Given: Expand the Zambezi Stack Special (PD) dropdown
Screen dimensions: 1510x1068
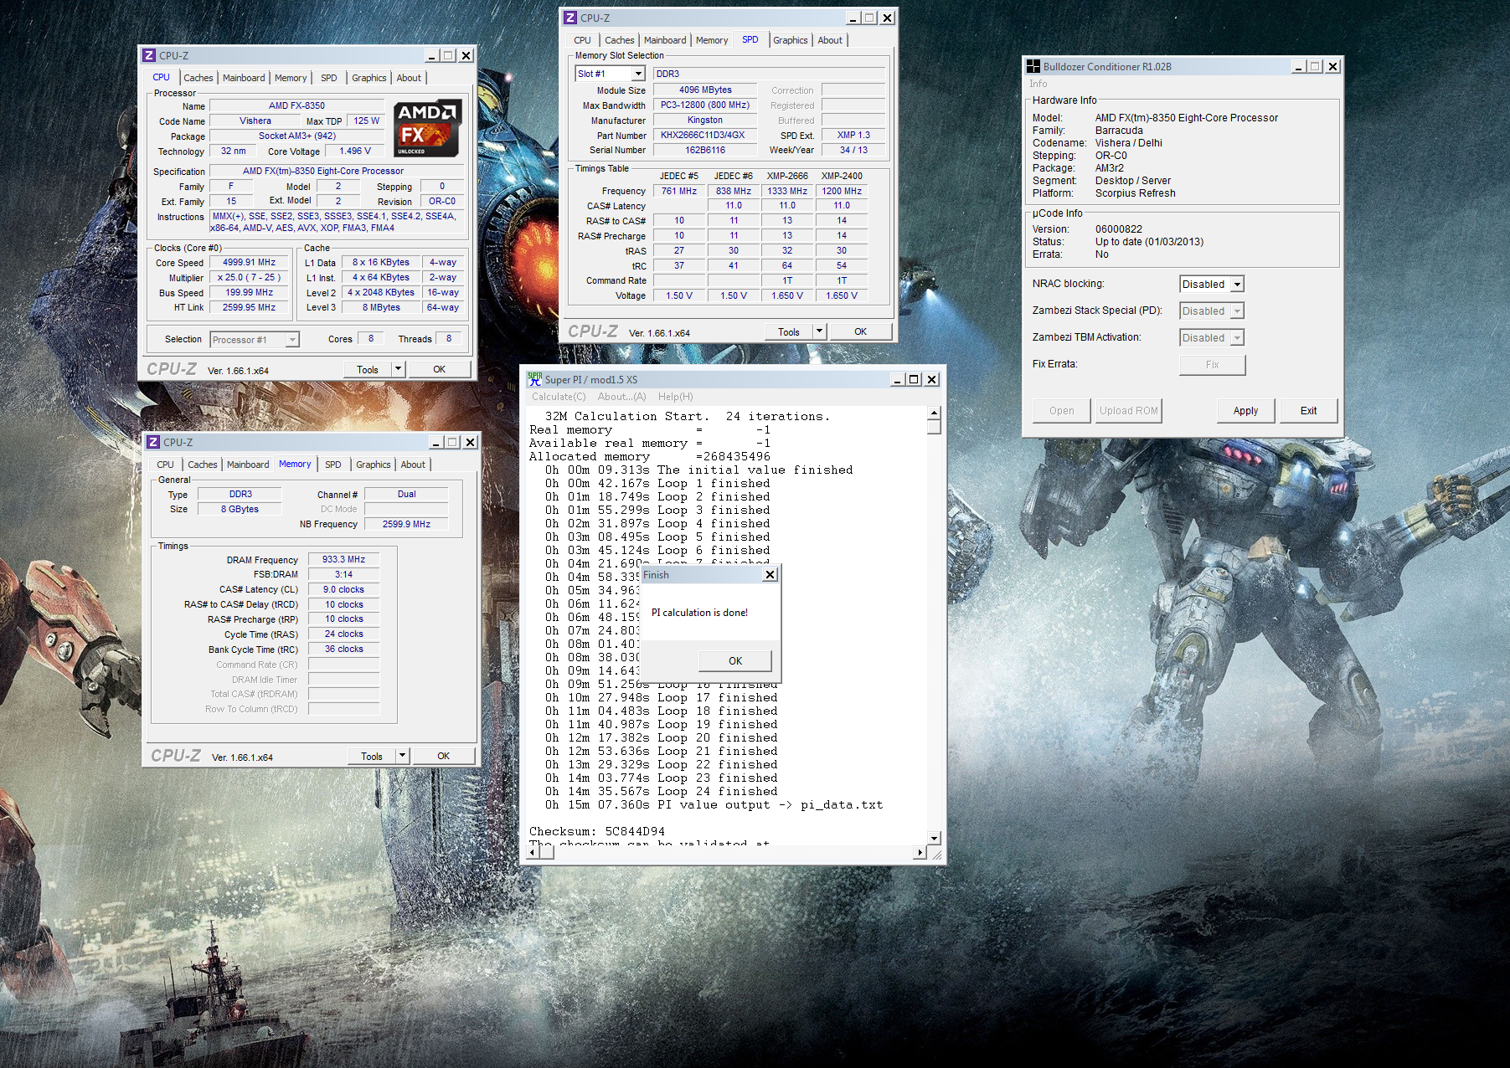Looking at the screenshot, I should 1237,311.
